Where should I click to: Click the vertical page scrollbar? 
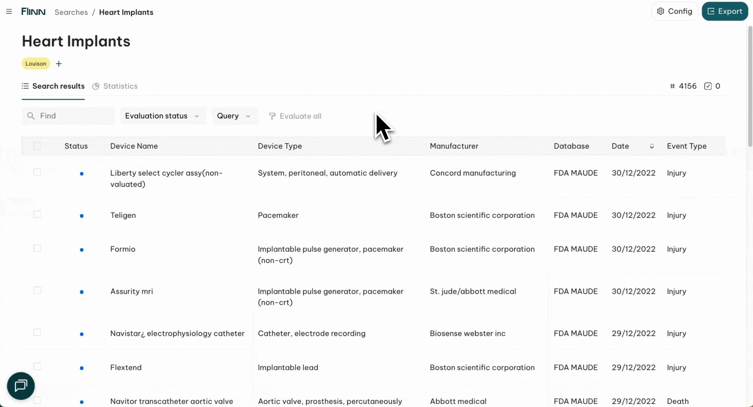(750, 87)
